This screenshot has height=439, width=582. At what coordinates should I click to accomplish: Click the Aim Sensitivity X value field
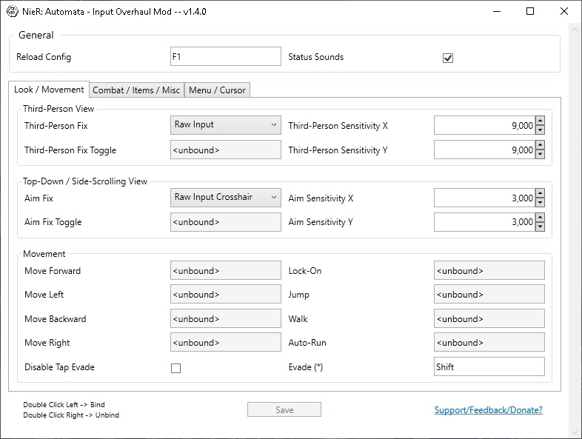[484, 198]
